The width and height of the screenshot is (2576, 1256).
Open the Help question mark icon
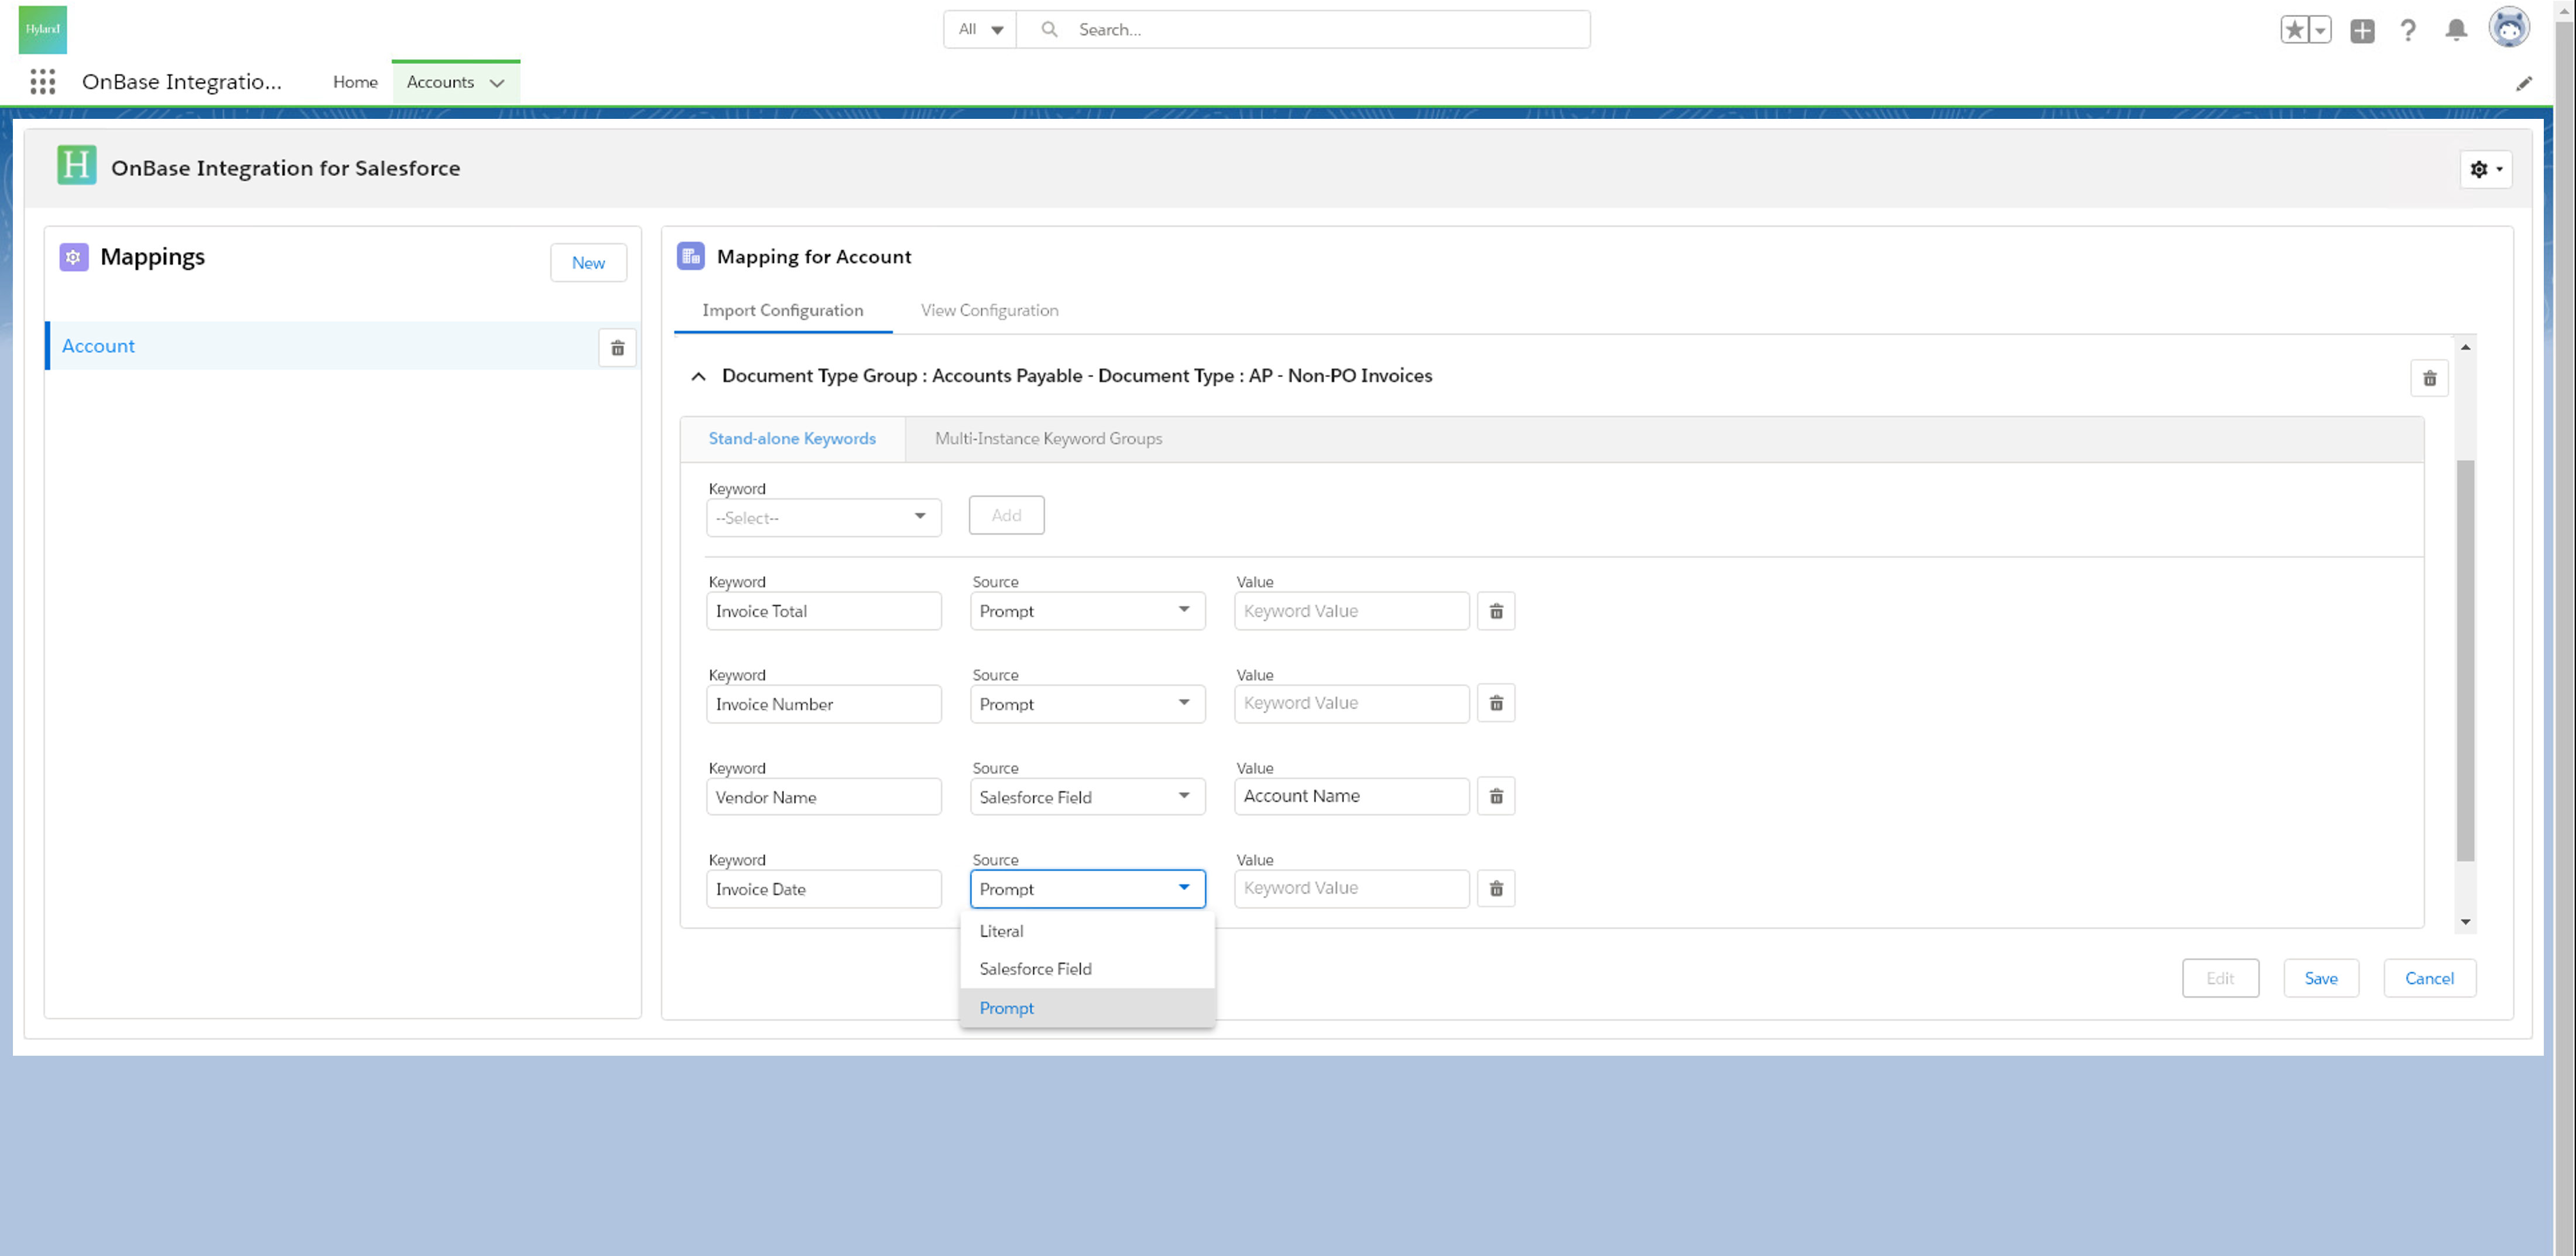click(x=2408, y=30)
